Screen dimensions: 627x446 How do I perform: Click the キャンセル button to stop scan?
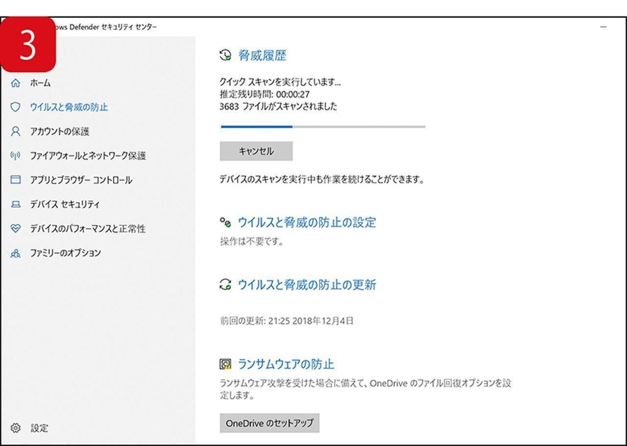coord(256,151)
